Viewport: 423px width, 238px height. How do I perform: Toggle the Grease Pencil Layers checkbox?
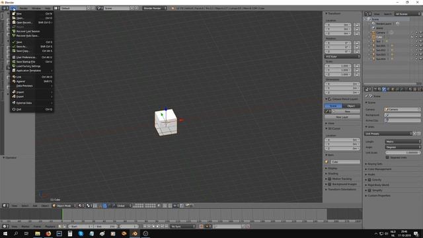coord(329,99)
